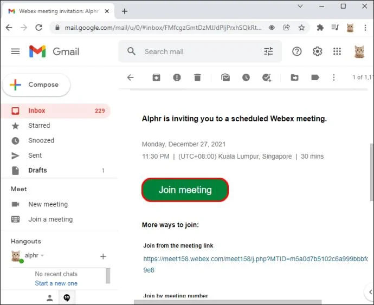Report email as spam
Viewport: 374px width, 305px height.
pyautogui.click(x=177, y=77)
